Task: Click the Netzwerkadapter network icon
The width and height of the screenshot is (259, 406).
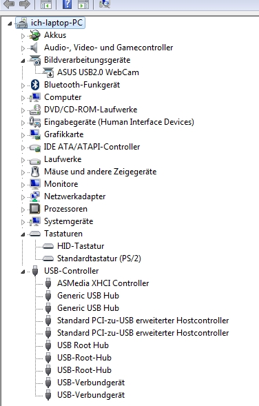Action: coord(35,196)
